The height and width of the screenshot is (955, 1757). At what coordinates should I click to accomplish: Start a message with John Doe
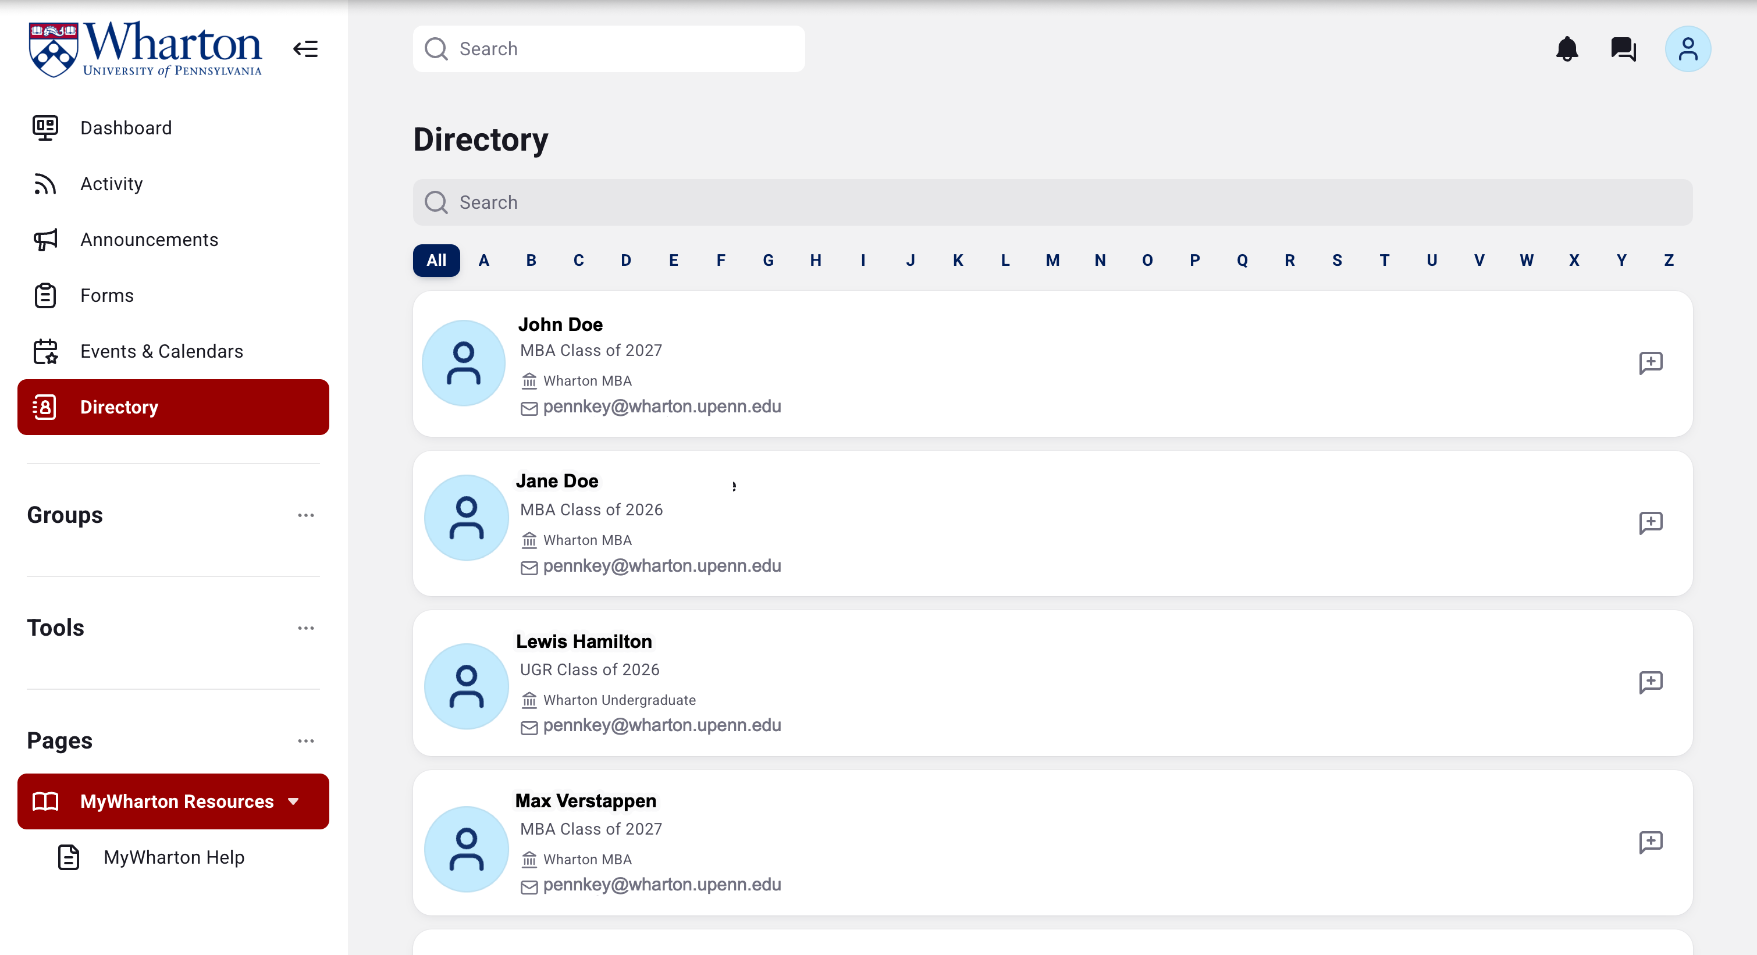[x=1650, y=363]
